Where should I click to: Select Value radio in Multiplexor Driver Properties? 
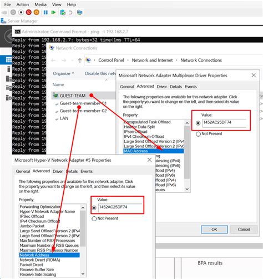pos(198,123)
